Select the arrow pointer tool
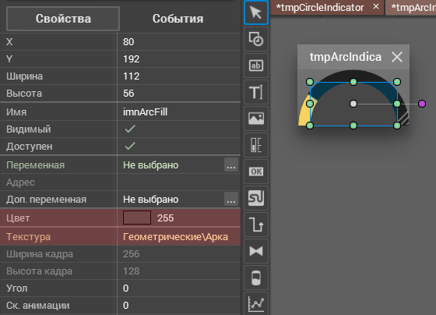Screen dimensions: 436x315 256,12
